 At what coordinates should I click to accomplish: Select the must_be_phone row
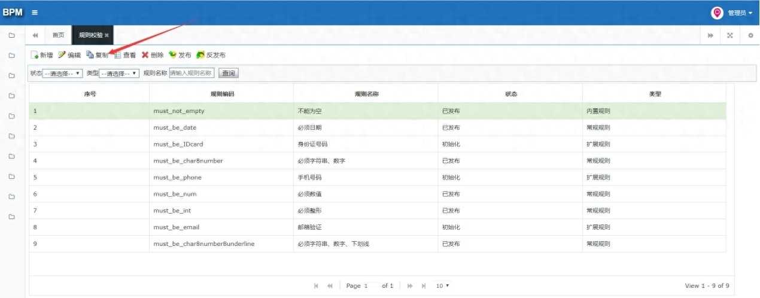pyautogui.click(x=378, y=178)
